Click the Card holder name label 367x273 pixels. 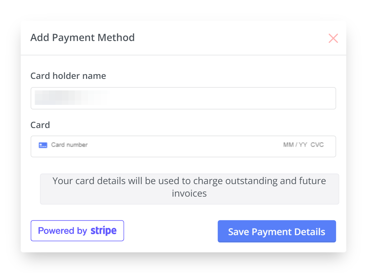click(68, 76)
